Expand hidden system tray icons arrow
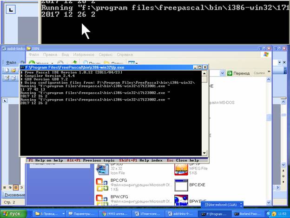Image resolution: width=290 pixels, height=218 pixels. (268, 214)
